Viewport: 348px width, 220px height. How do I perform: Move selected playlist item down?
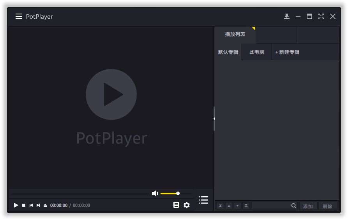pyautogui.click(x=237, y=206)
